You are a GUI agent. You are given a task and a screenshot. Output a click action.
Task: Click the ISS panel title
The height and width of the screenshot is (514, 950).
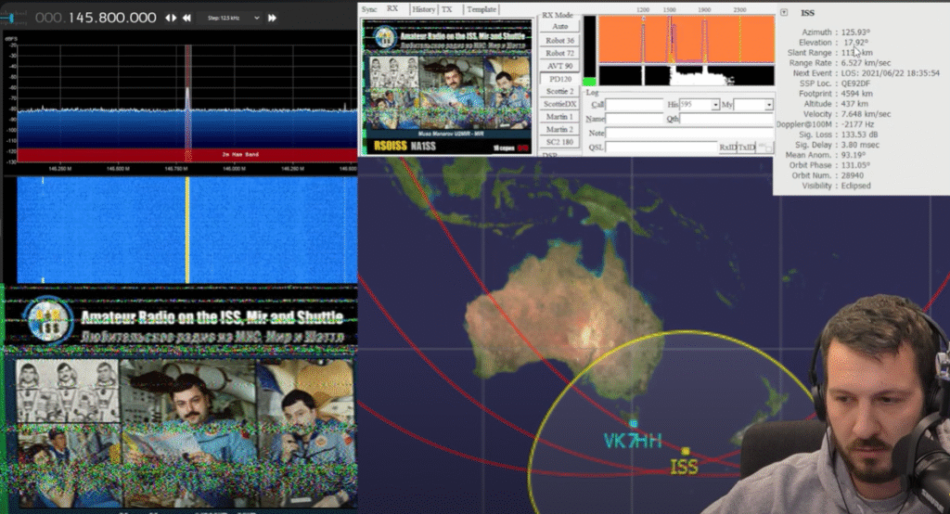tap(808, 12)
